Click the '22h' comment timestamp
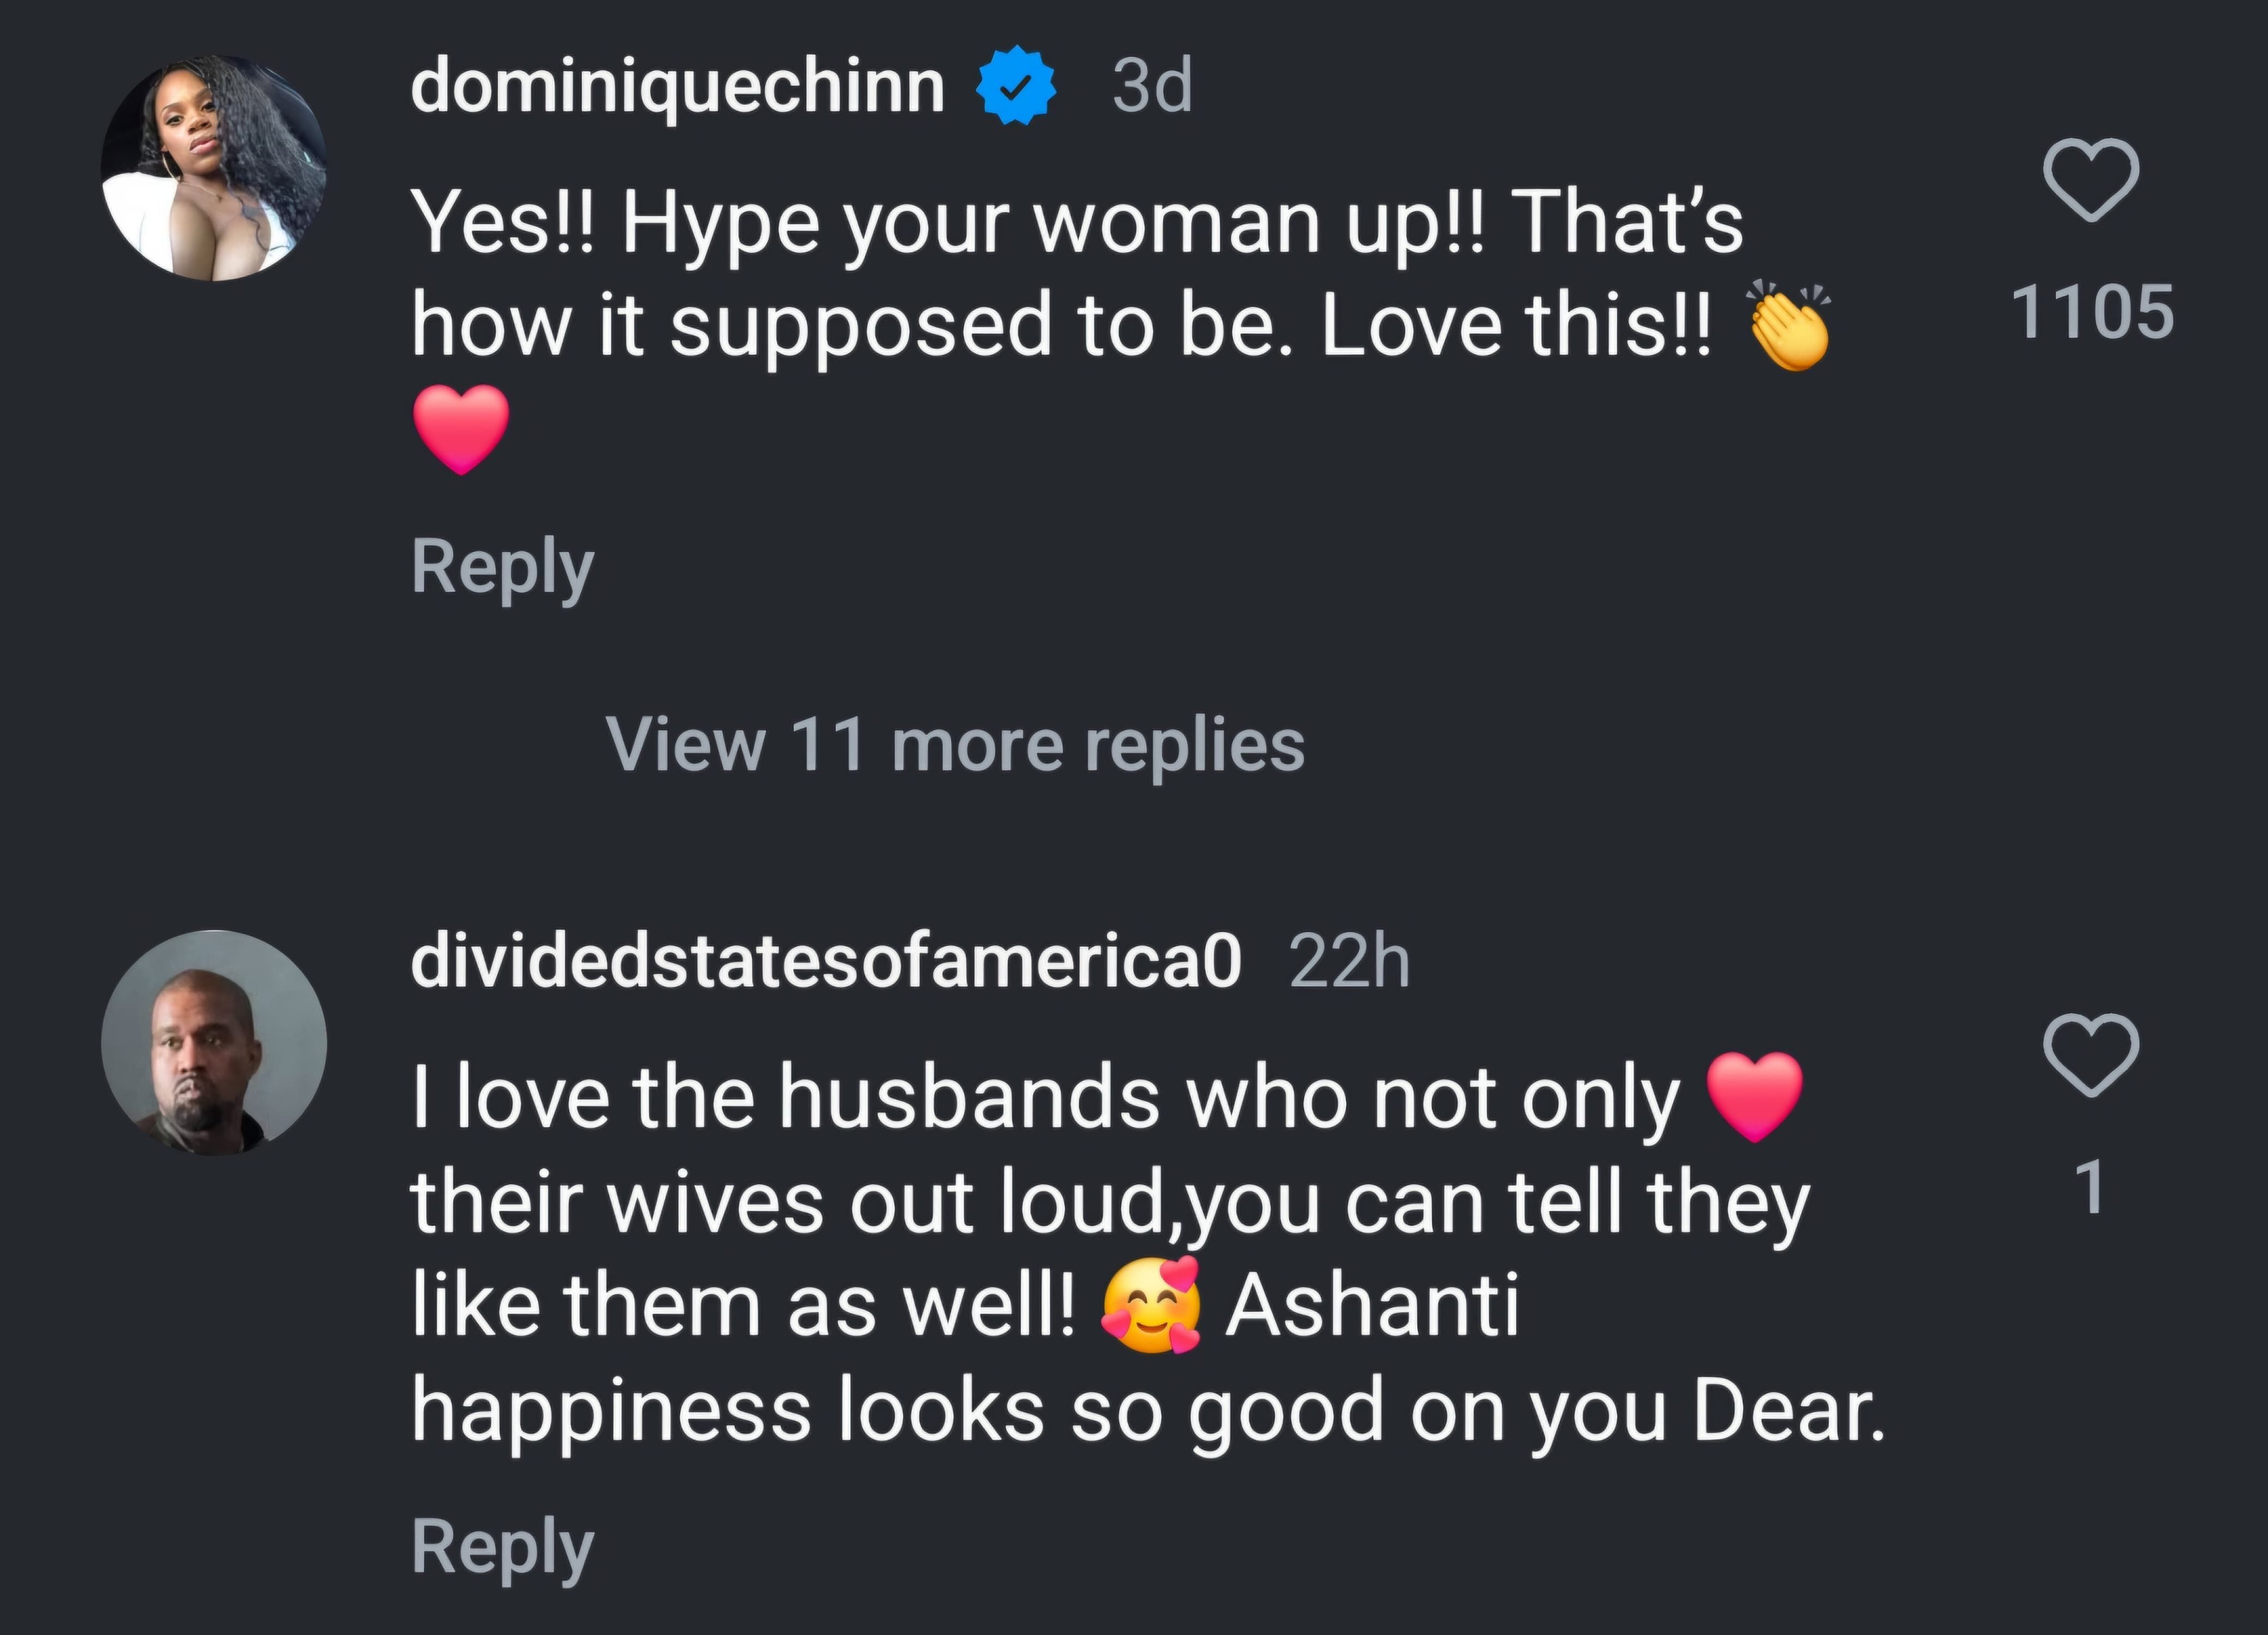This screenshot has width=2268, height=1635. click(x=1349, y=961)
